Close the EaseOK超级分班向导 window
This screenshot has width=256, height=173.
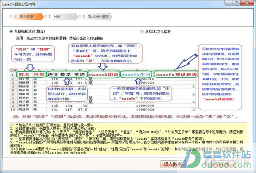pos(247,3)
